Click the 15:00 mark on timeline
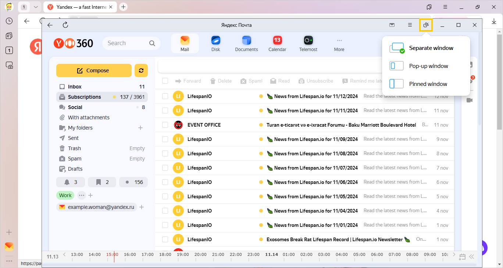The height and width of the screenshot is (268, 503). click(113, 254)
